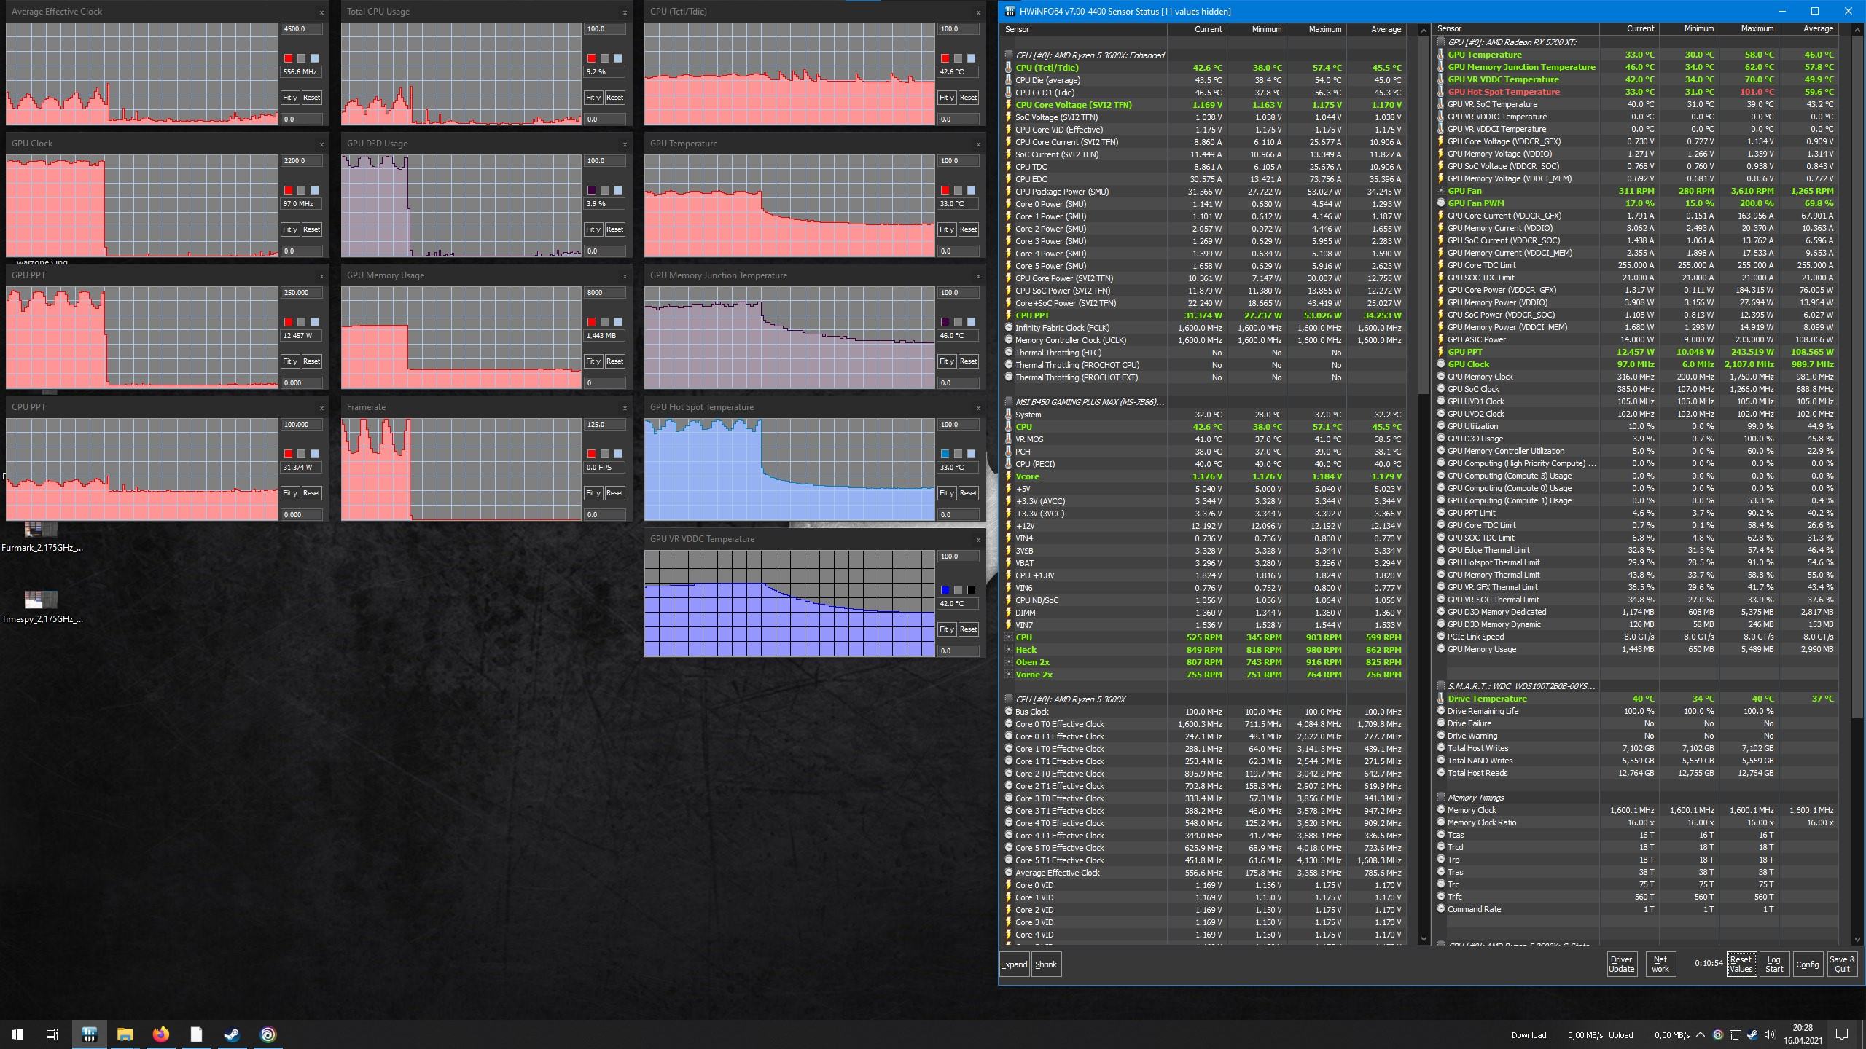Screen dimensions: 1866x1049
Task: Click the up arrow on right pane scrollbar
Action: click(x=1857, y=30)
